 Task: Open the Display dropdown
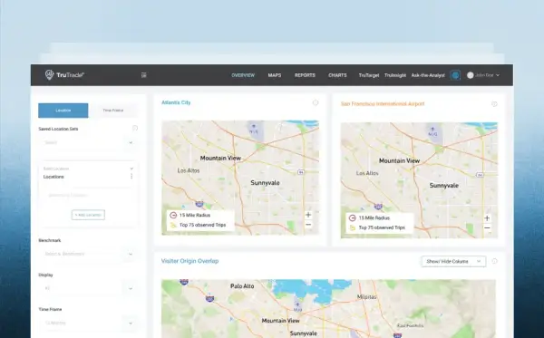pos(89,288)
